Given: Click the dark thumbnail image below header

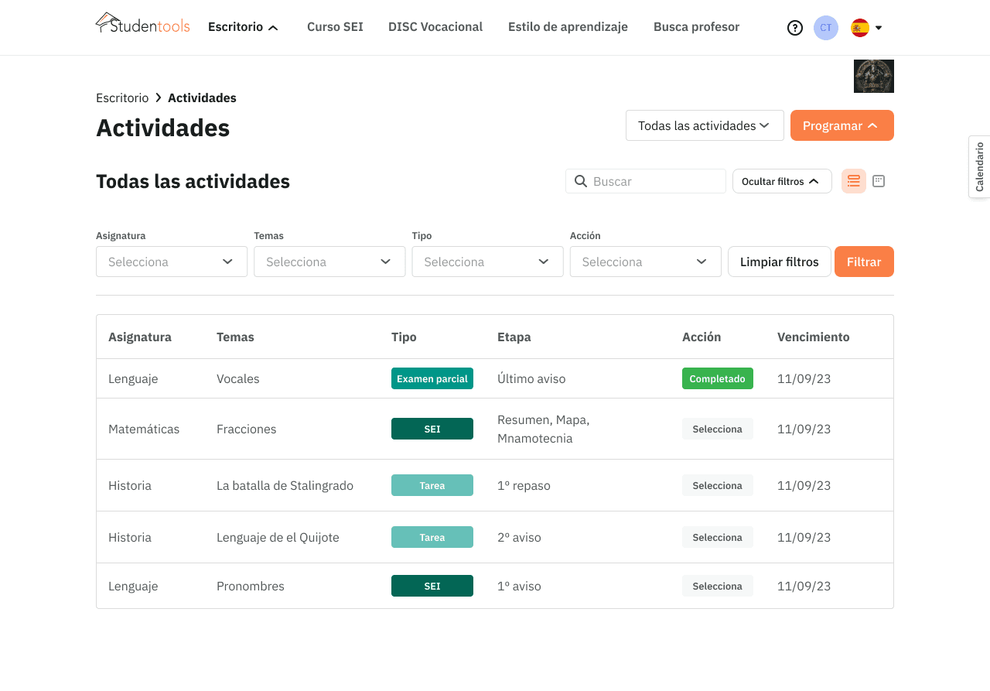Looking at the screenshot, I should pos(873,76).
